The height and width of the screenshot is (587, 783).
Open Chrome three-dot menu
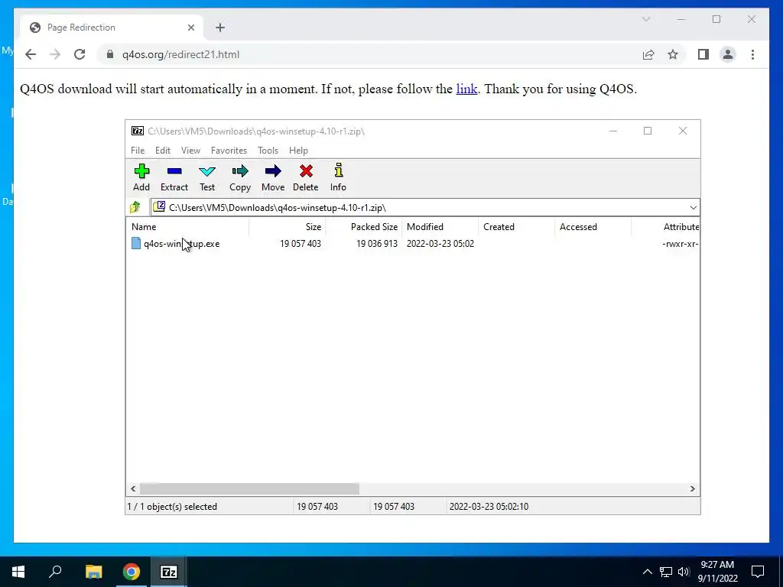(752, 54)
